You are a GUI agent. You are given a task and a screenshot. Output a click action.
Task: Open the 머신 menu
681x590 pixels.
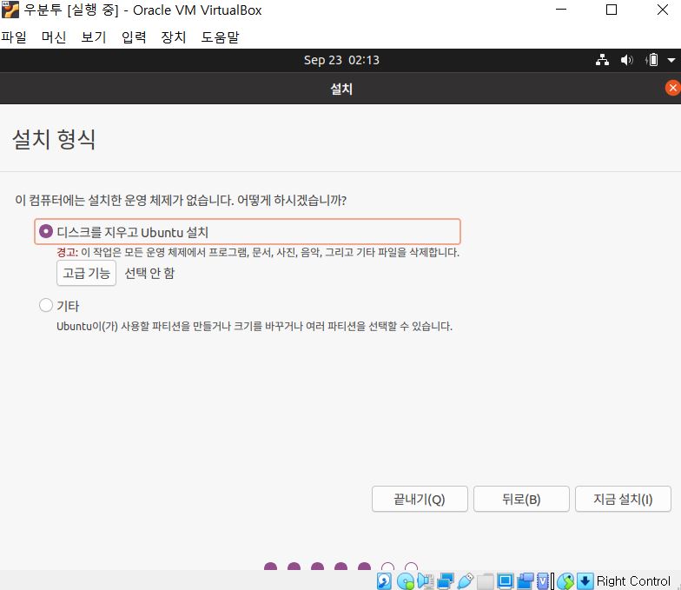pos(54,36)
